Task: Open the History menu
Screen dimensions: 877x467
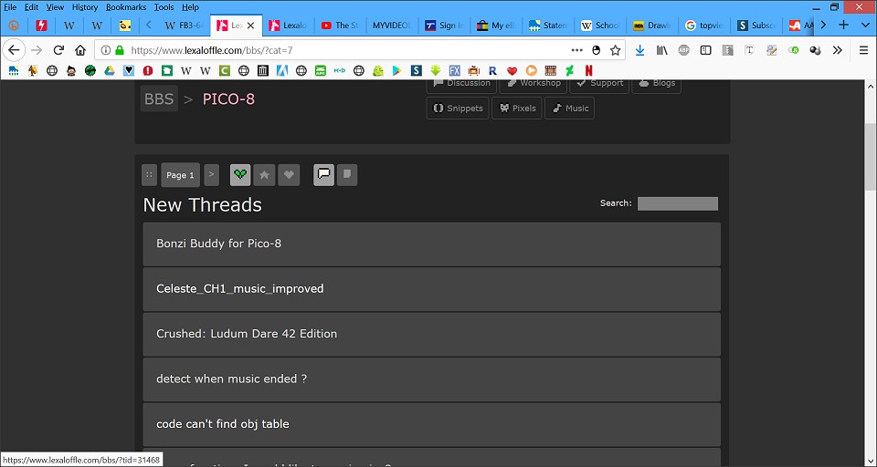Action: (x=84, y=7)
